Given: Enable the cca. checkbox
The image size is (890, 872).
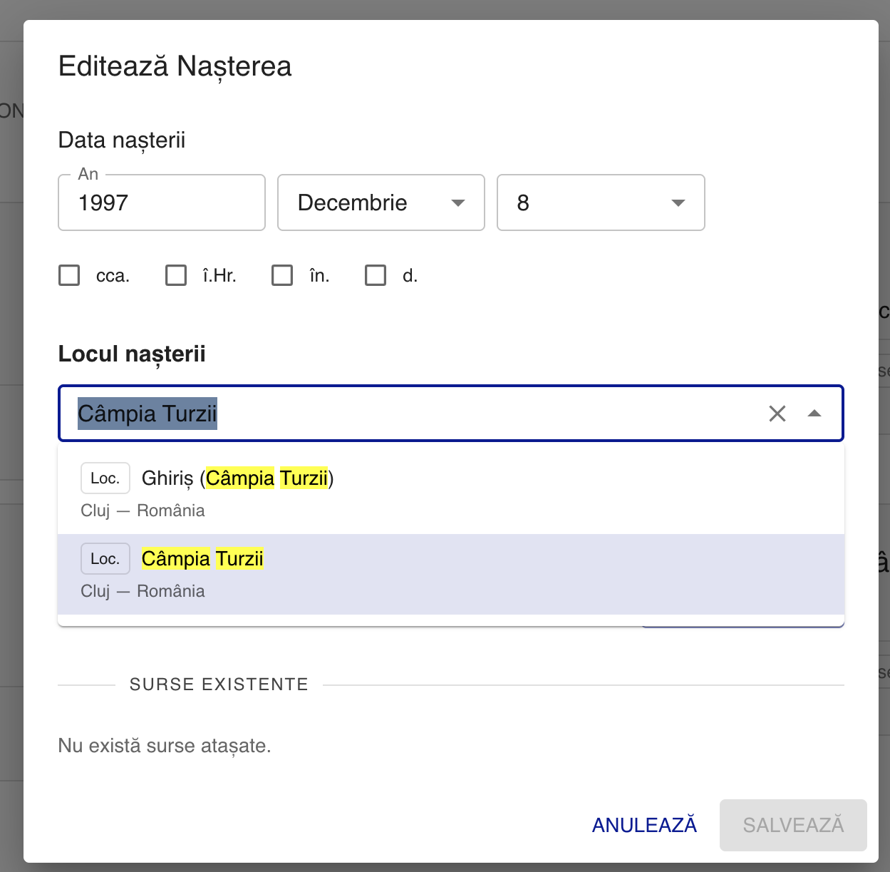Looking at the screenshot, I should pos(68,275).
